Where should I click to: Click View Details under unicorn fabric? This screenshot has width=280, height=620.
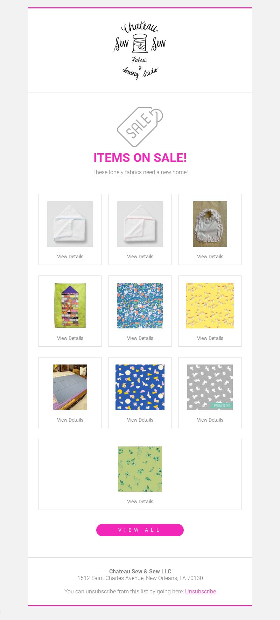coord(210,420)
